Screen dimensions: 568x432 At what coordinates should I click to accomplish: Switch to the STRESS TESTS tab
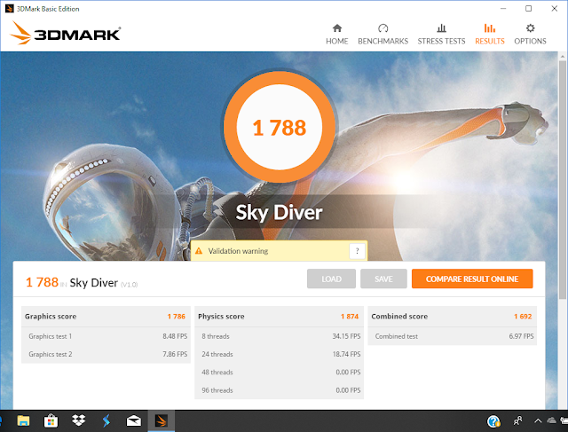pyautogui.click(x=441, y=35)
